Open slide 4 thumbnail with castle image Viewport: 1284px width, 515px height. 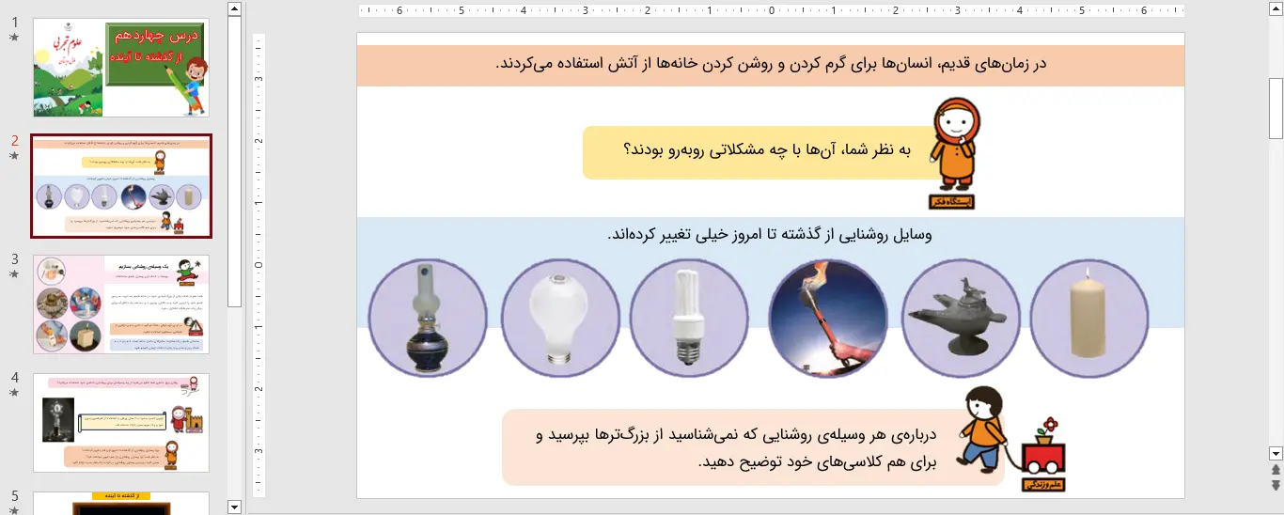[x=121, y=423]
